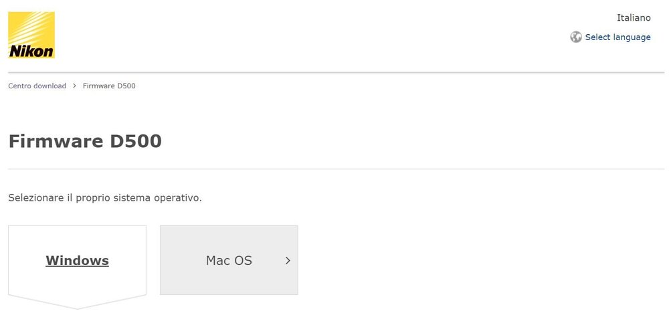
Task: Click the Selezionare il proprio sistema operativo text
Action: click(x=105, y=198)
